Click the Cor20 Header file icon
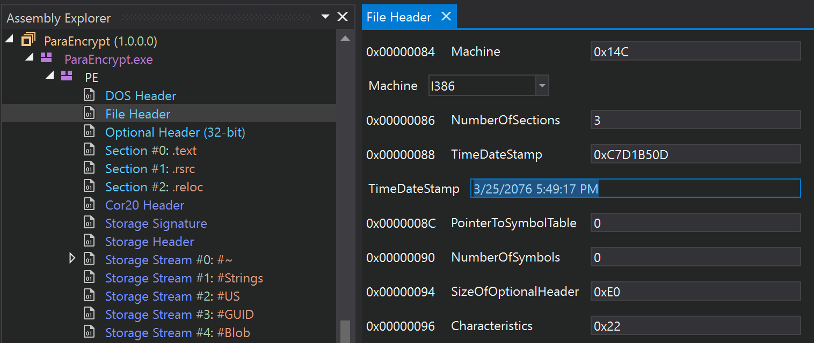 pos(89,205)
